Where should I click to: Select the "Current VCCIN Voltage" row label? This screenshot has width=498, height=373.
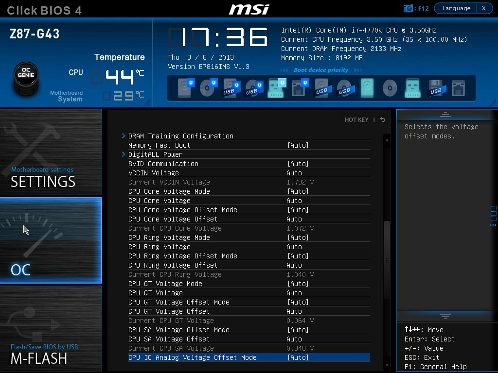[x=169, y=182]
